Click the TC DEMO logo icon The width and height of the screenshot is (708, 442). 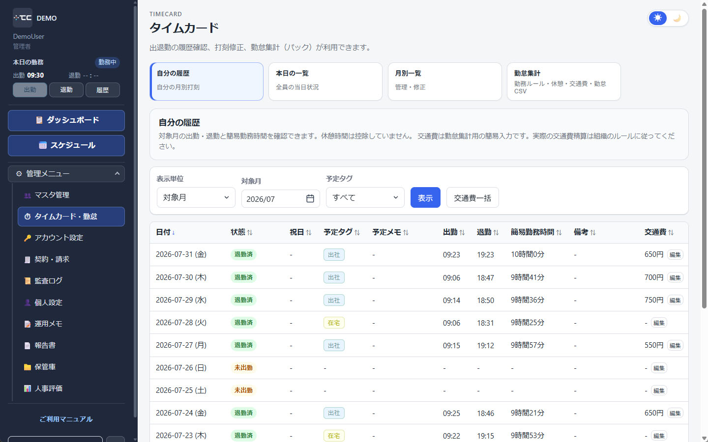click(23, 18)
